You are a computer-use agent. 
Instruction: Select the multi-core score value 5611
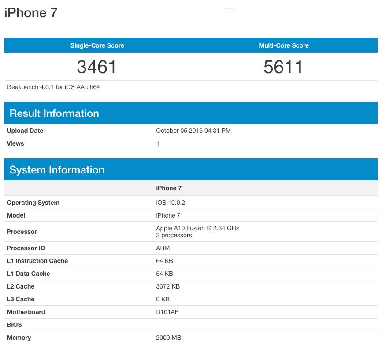[x=283, y=67]
